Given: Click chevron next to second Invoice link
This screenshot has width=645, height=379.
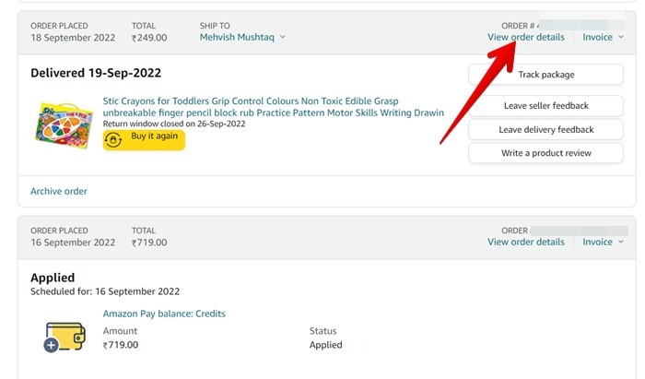Looking at the screenshot, I should (x=621, y=242).
